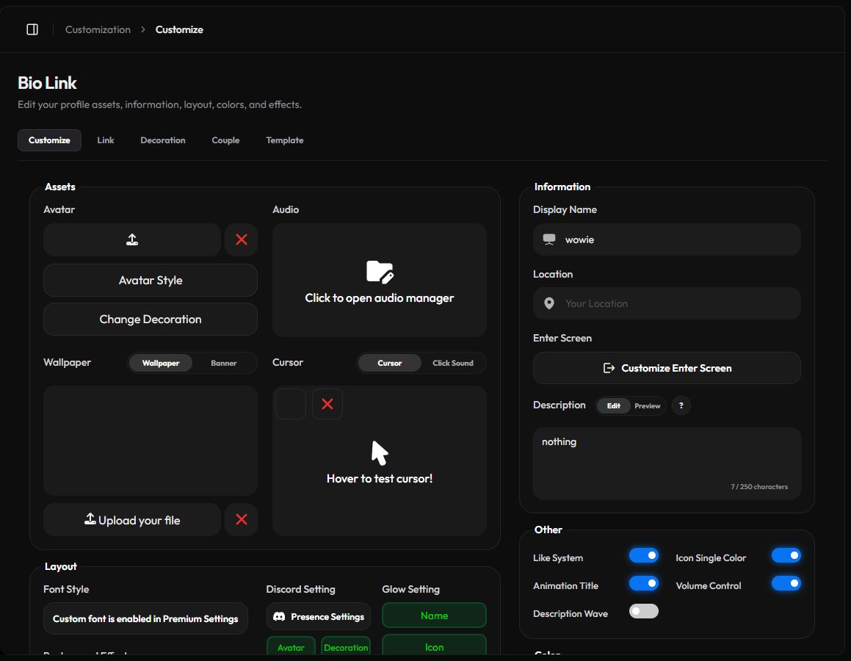
Task: Click the description text area
Action: click(667, 463)
